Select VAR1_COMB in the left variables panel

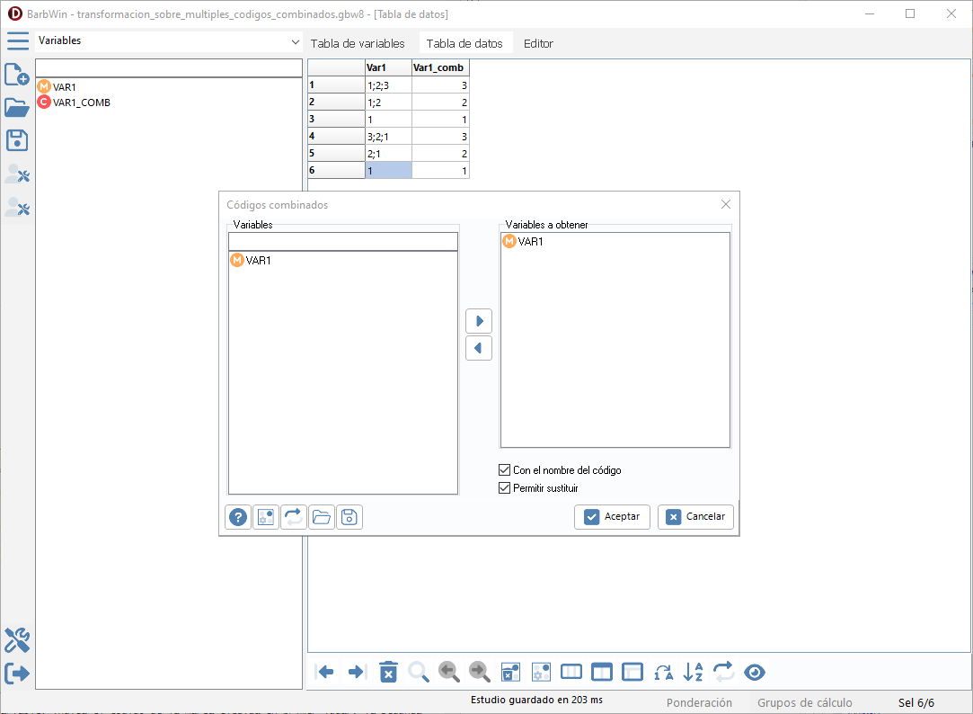[x=81, y=103]
